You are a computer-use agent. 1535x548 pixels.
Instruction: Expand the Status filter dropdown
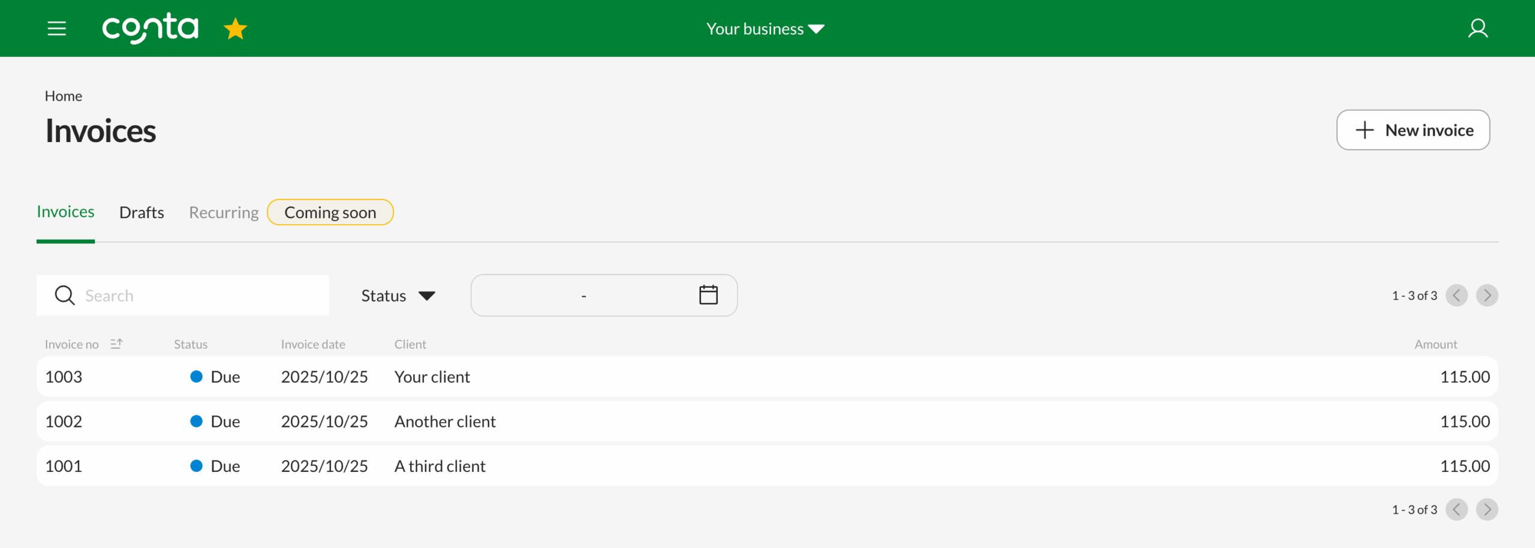pos(398,295)
